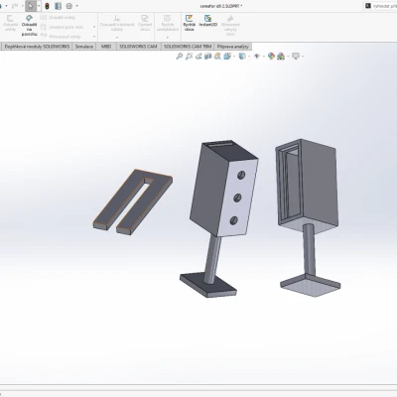Image resolution: width=397 pixels, height=397 pixels.
Task: Click the Zrcadlit entity command
Action: click(x=58, y=18)
